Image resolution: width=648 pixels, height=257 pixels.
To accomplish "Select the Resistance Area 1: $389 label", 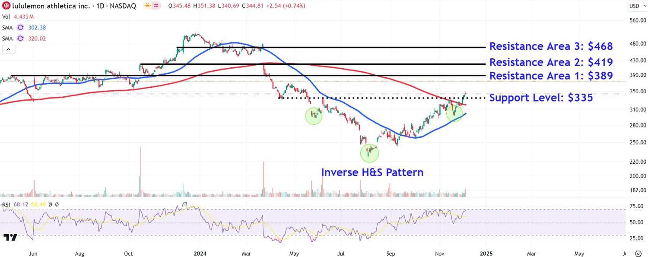I will (x=551, y=76).
